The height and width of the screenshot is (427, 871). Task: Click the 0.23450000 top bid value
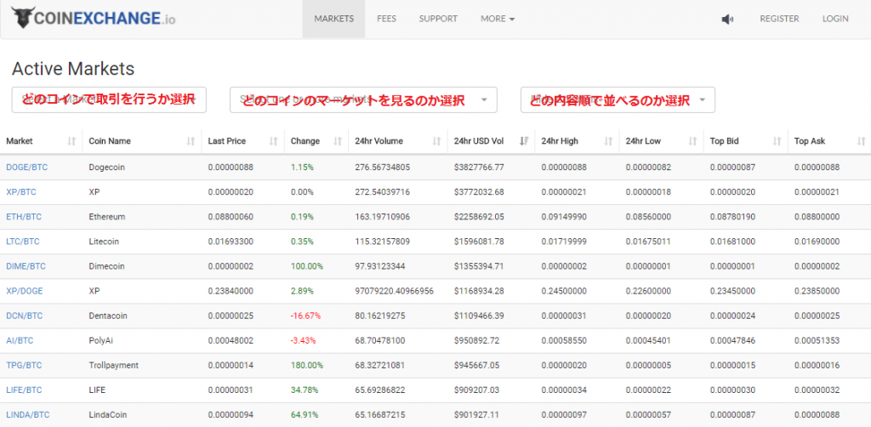coord(732,291)
